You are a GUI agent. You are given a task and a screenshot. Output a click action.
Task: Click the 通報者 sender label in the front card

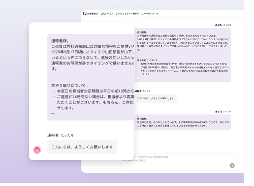click(53, 135)
